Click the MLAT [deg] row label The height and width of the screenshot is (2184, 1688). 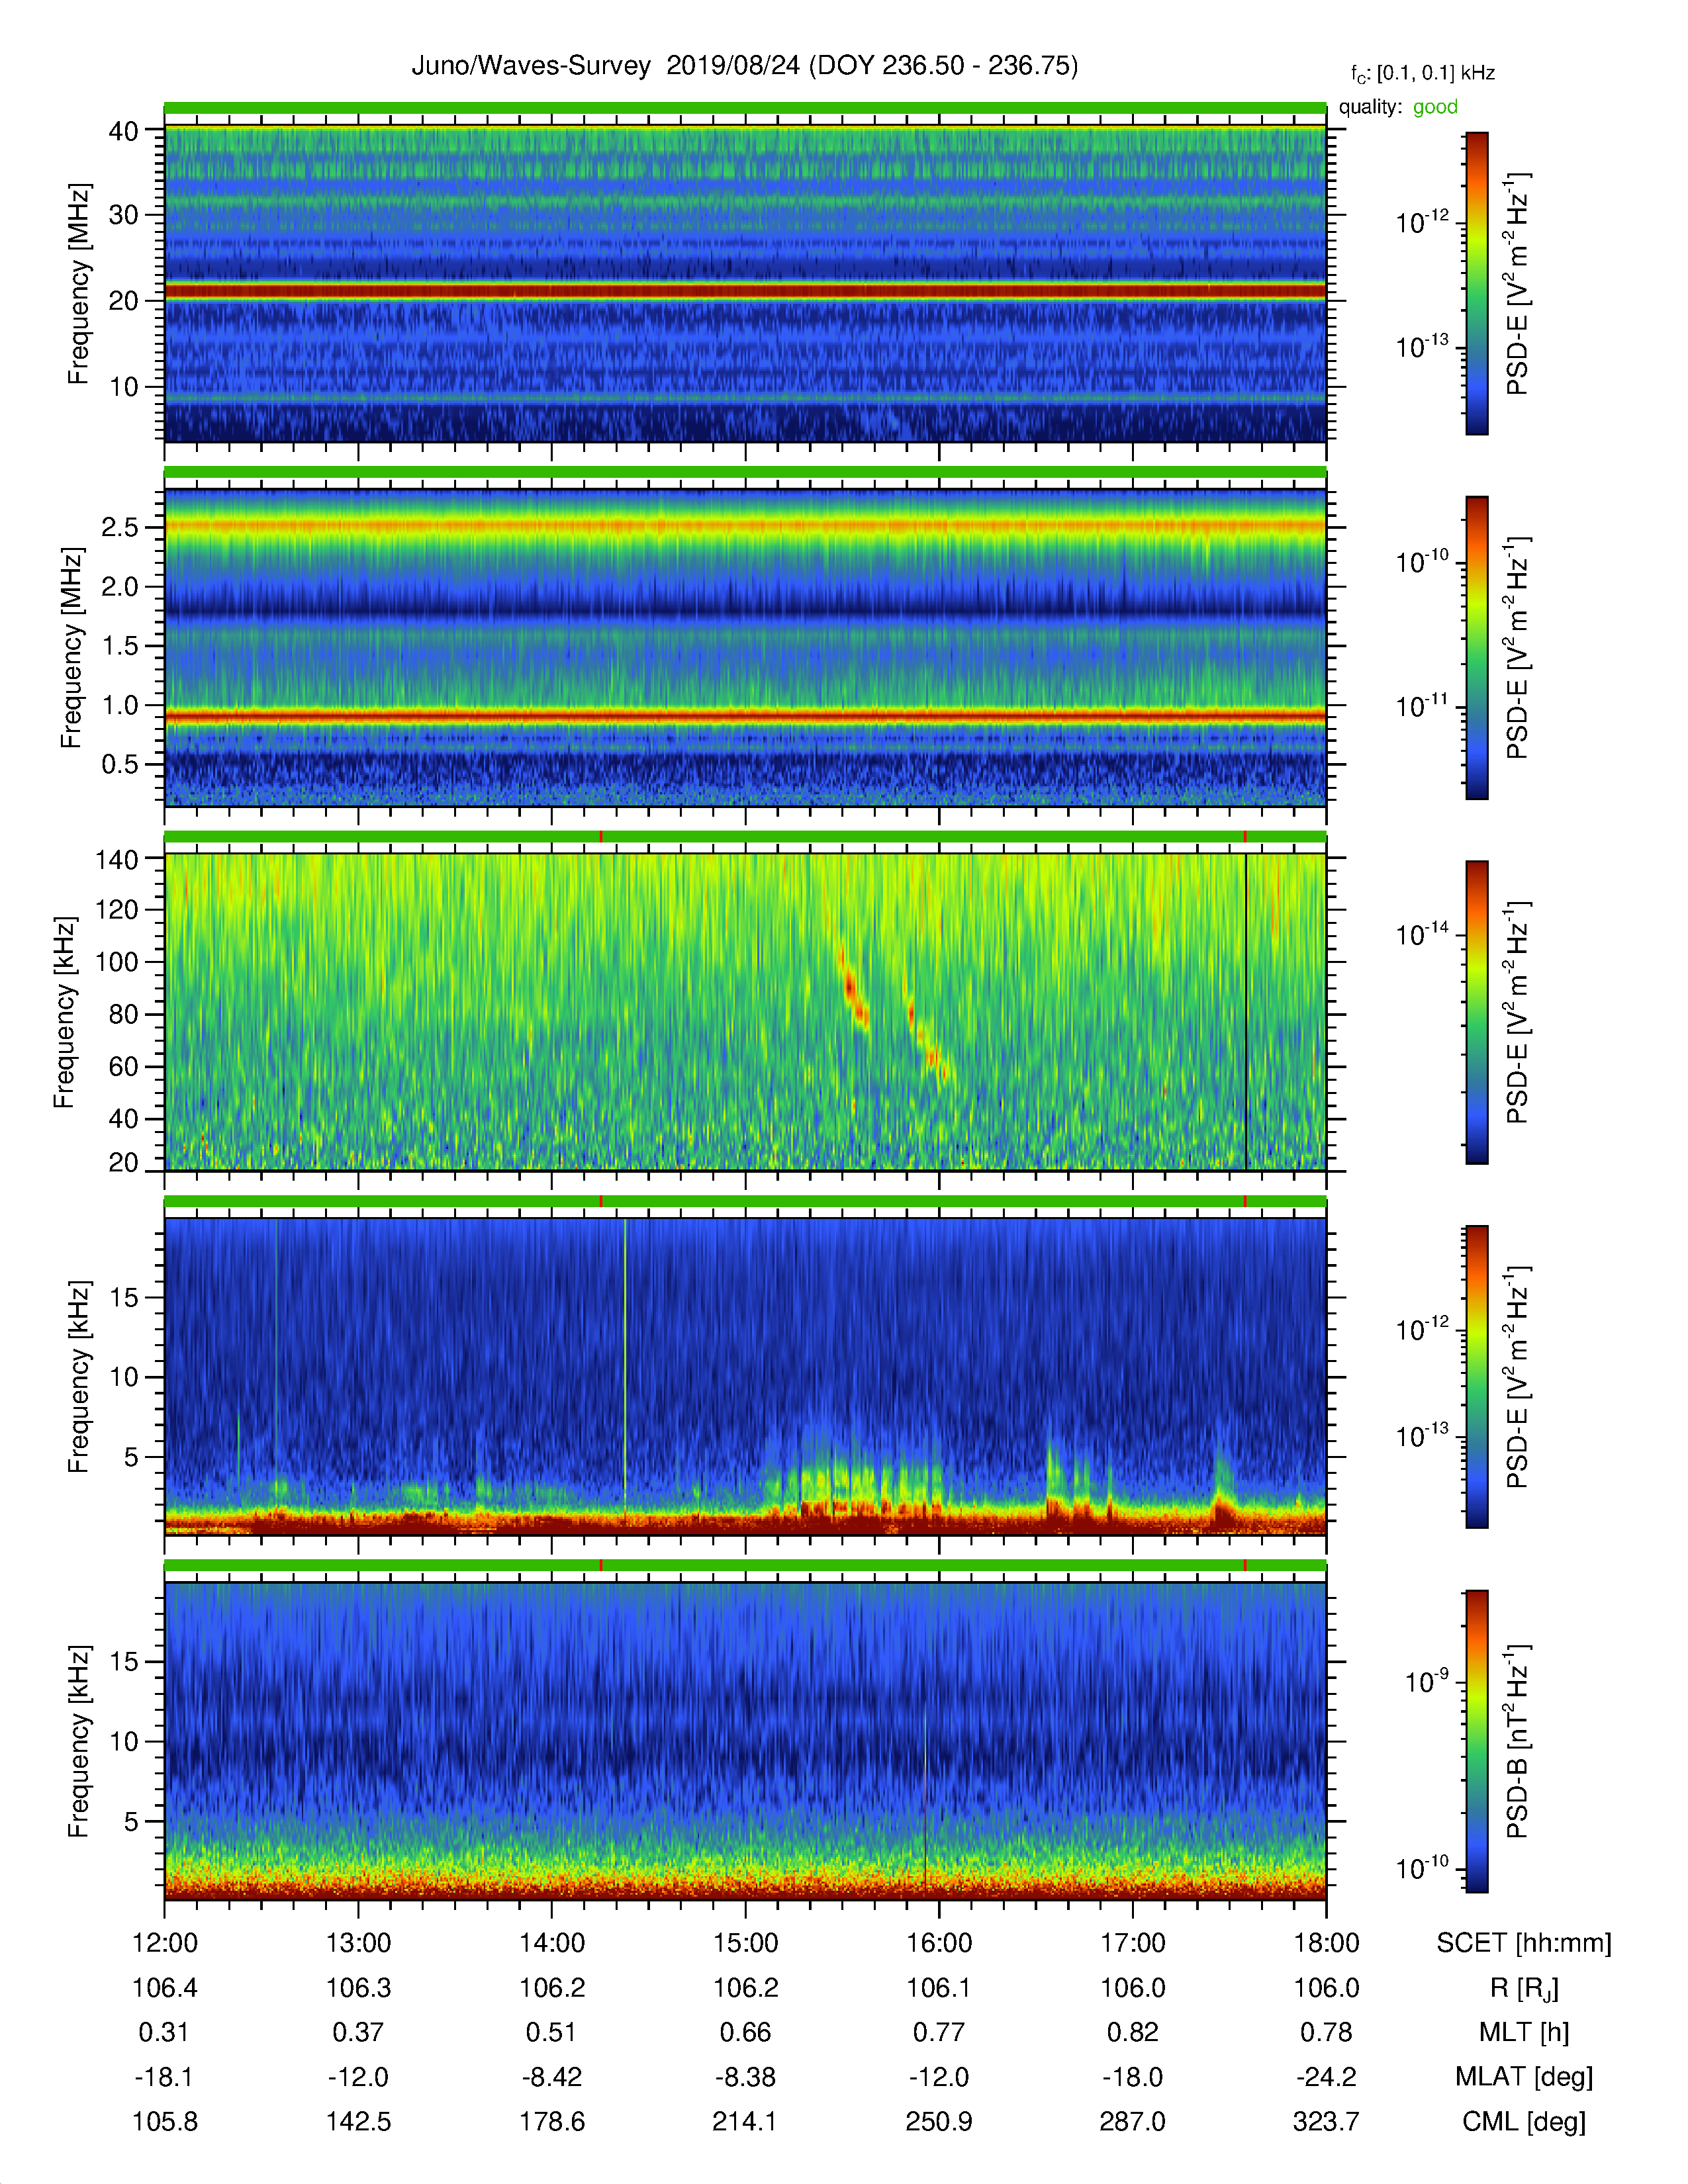(1524, 2077)
